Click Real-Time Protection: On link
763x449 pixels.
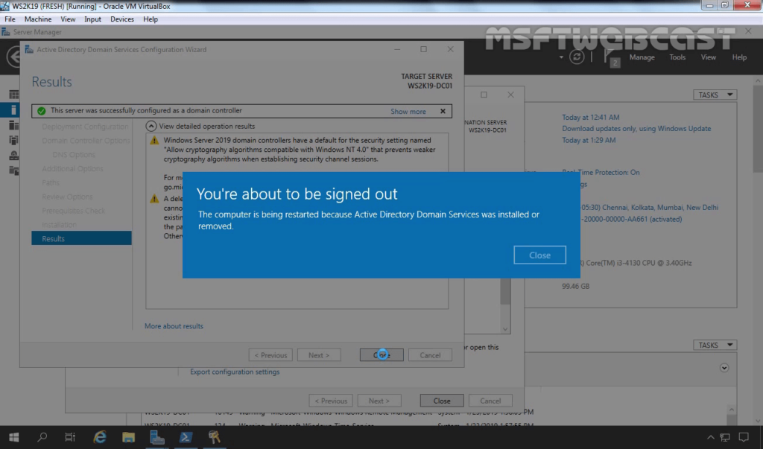(x=601, y=172)
